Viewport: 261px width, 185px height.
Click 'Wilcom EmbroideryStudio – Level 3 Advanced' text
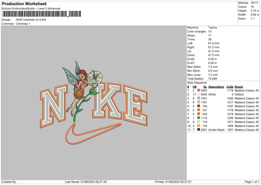[31, 9]
